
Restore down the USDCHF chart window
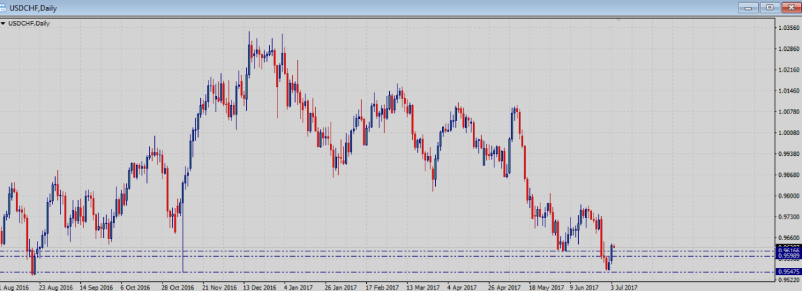tap(770, 7)
